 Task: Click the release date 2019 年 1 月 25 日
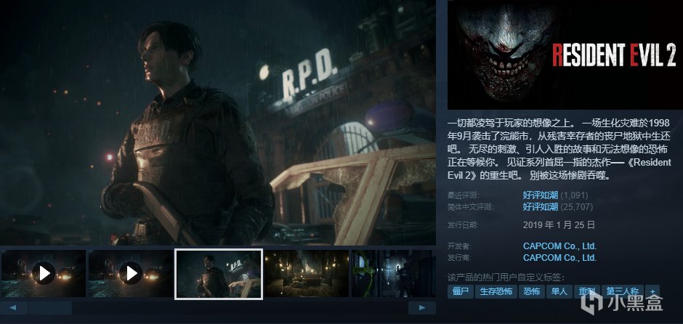click(x=559, y=226)
